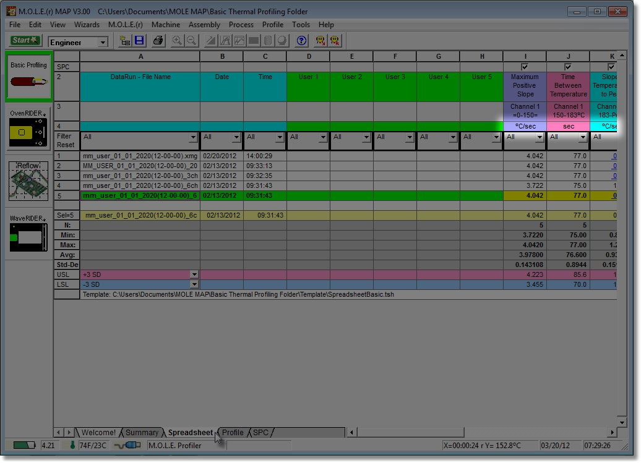Image resolution: width=641 pixels, height=463 pixels.
Task: Click the vertical scrollbar up arrow
Action: 622,55
